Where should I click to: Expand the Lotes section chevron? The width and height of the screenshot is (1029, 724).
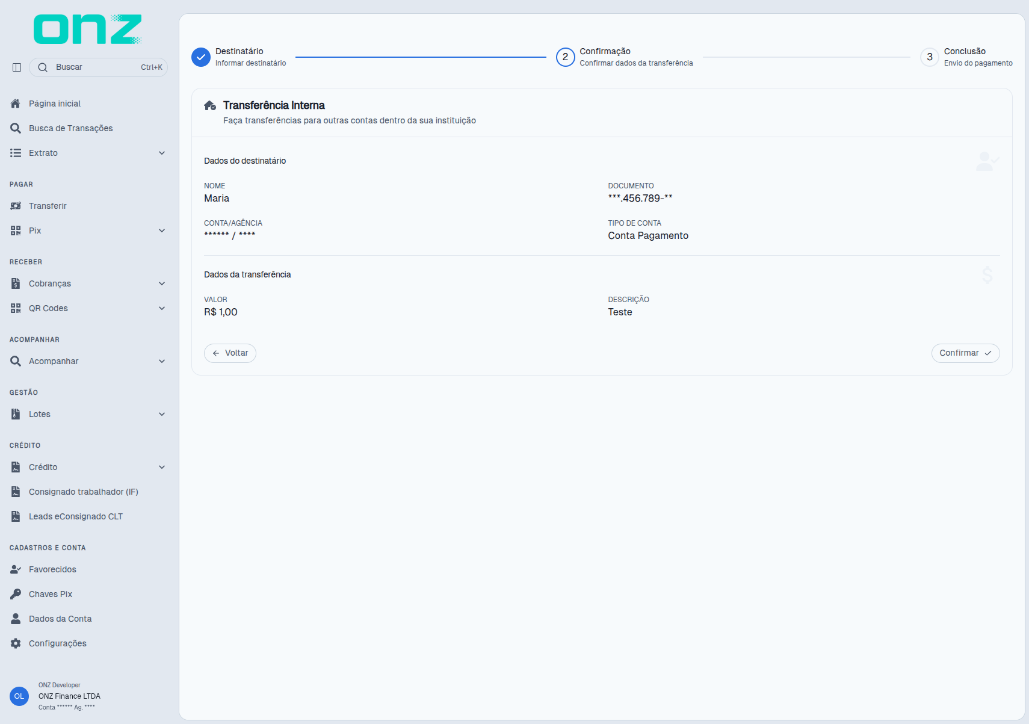pyautogui.click(x=162, y=414)
